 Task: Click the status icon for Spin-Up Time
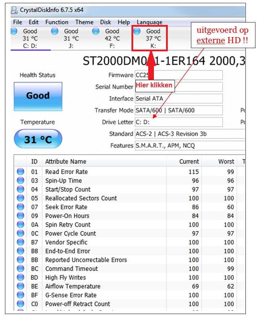pos(20,180)
